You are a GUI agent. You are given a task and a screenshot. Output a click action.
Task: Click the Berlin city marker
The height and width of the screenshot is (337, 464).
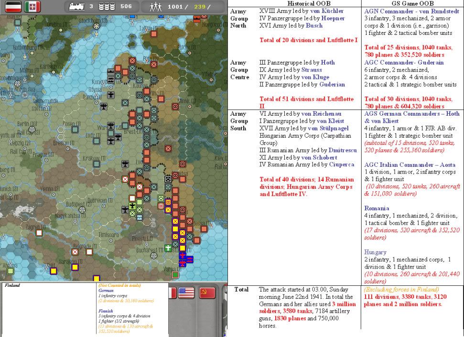click(33, 129)
